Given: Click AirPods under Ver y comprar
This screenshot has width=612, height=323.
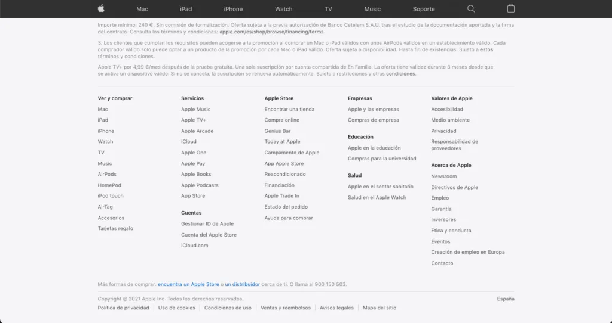Looking at the screenshot, I should point(107,175).
